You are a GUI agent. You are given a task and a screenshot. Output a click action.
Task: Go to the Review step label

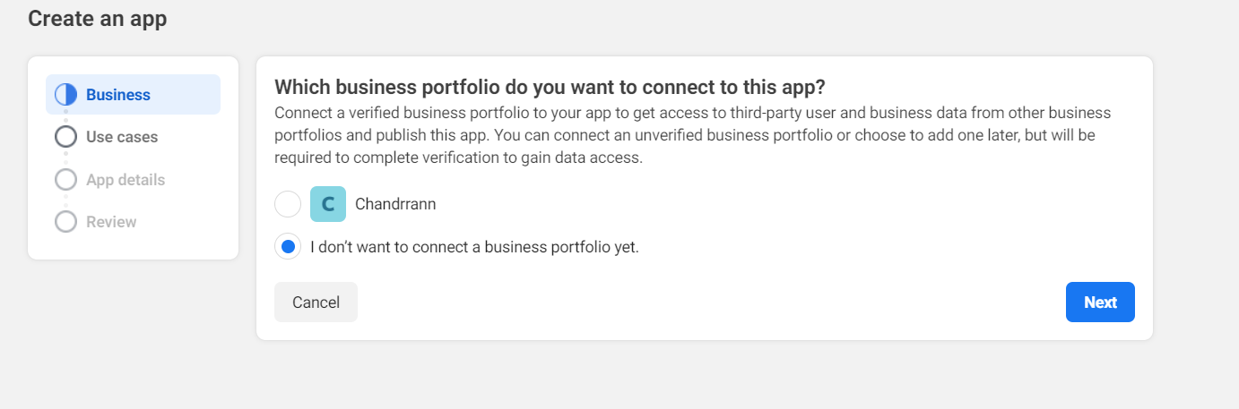[x=111, y=222]
